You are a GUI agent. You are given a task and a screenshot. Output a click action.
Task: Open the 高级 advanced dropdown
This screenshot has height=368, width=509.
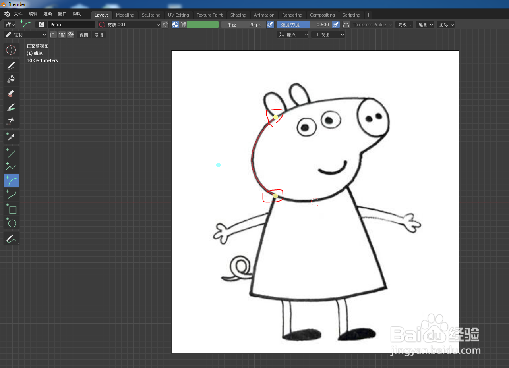click(x=404, y=24)
